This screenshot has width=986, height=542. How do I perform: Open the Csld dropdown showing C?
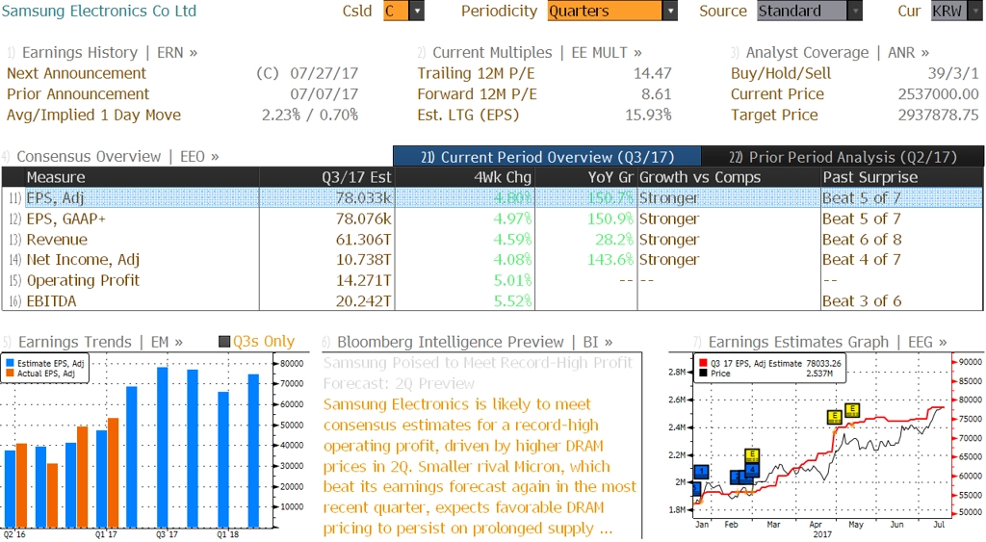[403, 11]
